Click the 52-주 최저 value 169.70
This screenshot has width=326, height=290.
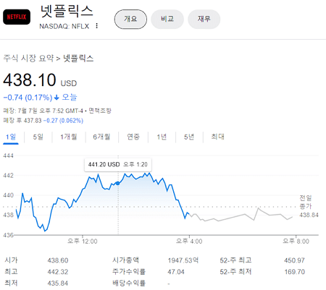coord(294,272)
